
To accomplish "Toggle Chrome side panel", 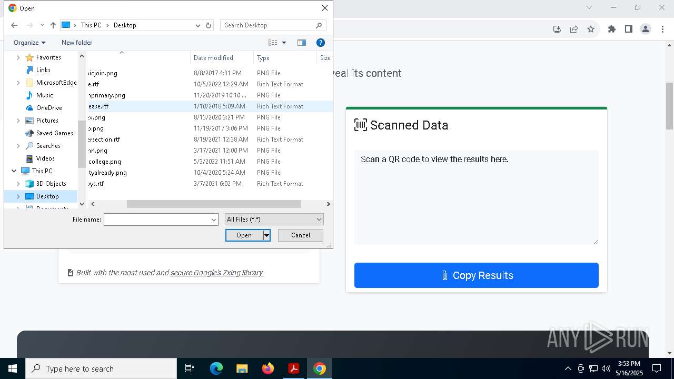I will click(629, 29).
